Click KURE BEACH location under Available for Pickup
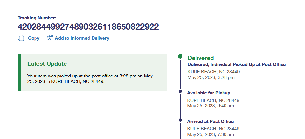Screen dimensions: 305x139 pyautogui.click(x=213, y=100)
